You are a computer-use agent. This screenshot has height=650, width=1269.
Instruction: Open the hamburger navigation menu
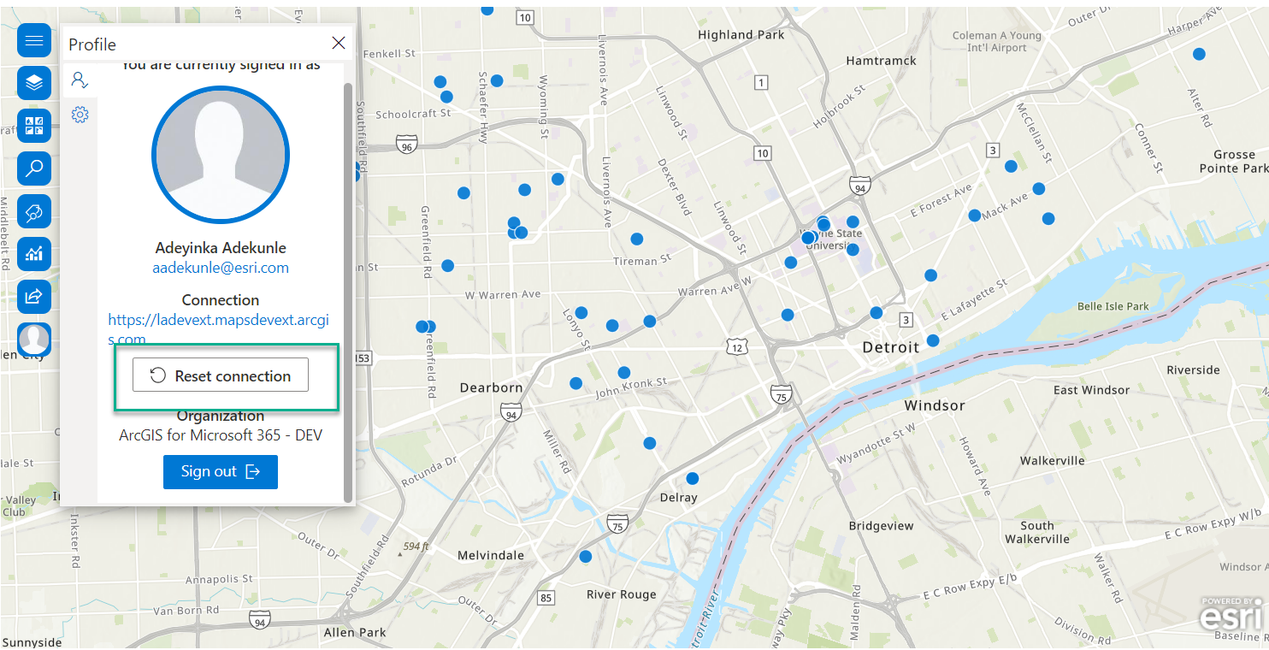click(x=33, y=40)
